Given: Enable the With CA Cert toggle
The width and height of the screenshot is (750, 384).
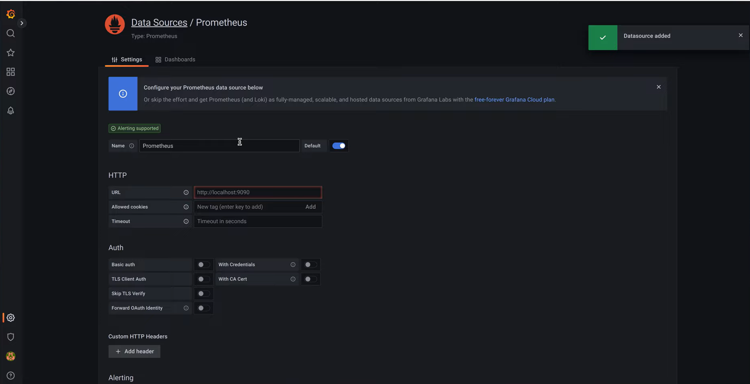Looking at the screenshot, I should (310, 279).
